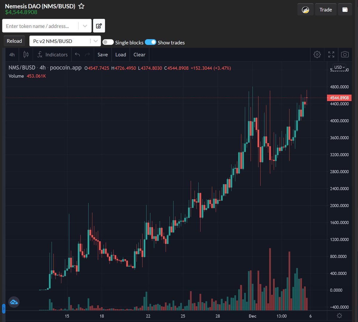Image resolution: width=358 pixels, height=322 pixels.
Task: Expand the left drawing sidebar handle
Action: coord(4,308)
